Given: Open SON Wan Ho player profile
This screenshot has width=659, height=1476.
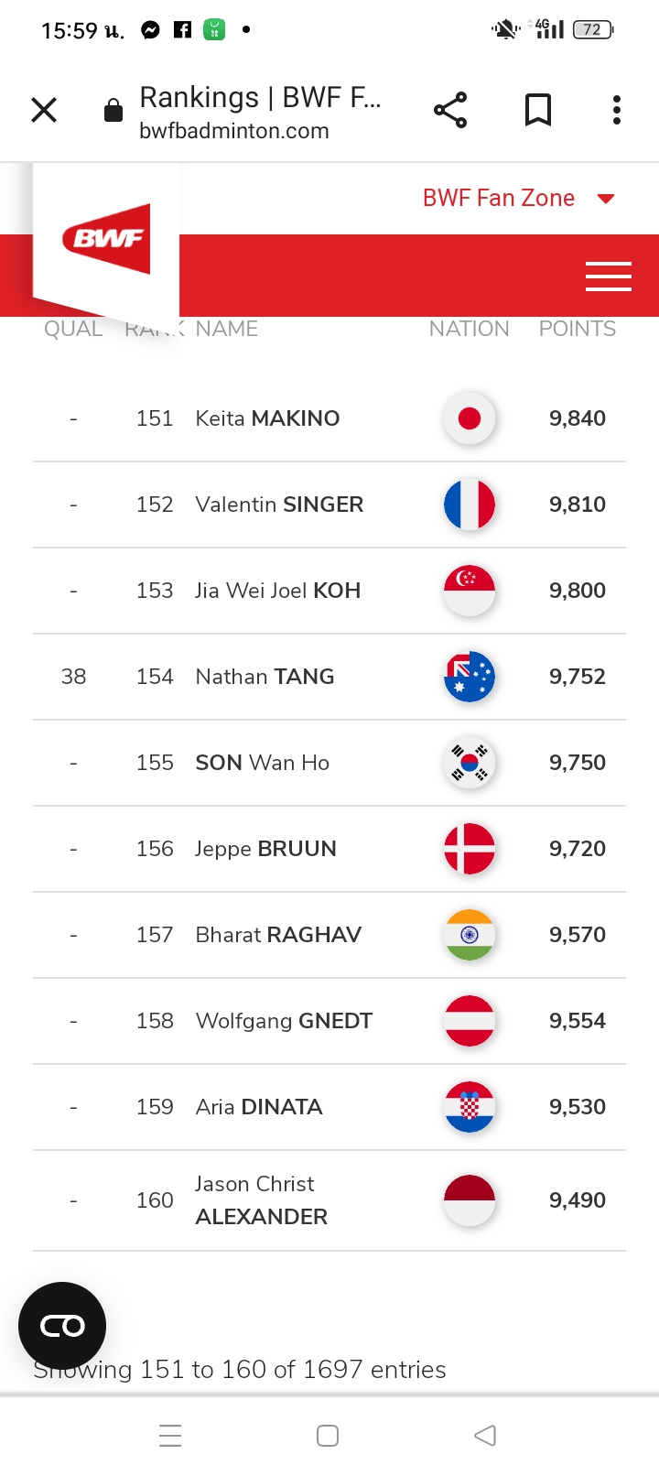Looking at the screenshot, I should point(263,763).
